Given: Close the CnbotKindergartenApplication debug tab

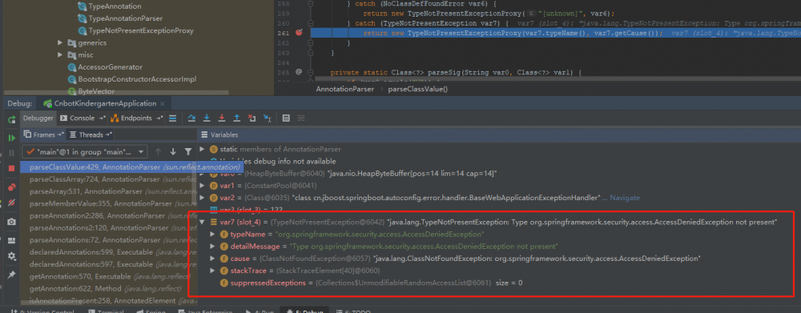Looking at the screenshot, I should [x=163, y=103].
